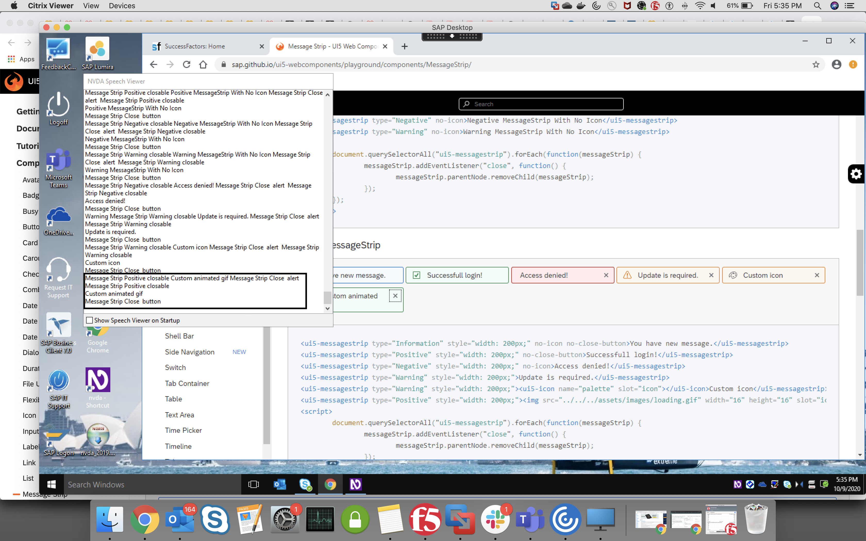Open the Time Picker component page
866x541 pixels.
point(183,430)
